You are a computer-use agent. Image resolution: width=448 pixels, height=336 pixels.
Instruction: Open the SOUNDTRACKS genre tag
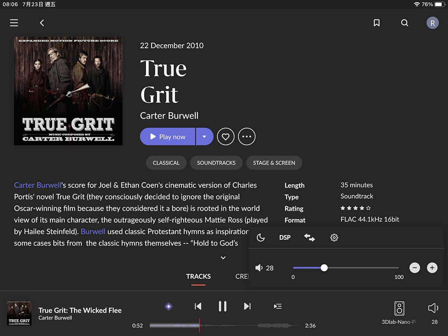point(216,163)
